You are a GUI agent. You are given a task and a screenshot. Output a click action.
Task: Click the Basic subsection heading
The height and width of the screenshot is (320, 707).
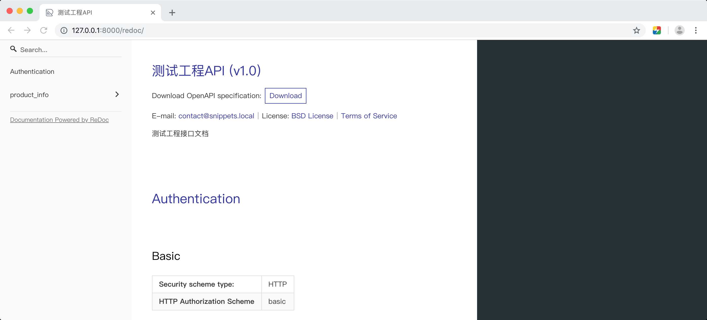coord(166,256)
